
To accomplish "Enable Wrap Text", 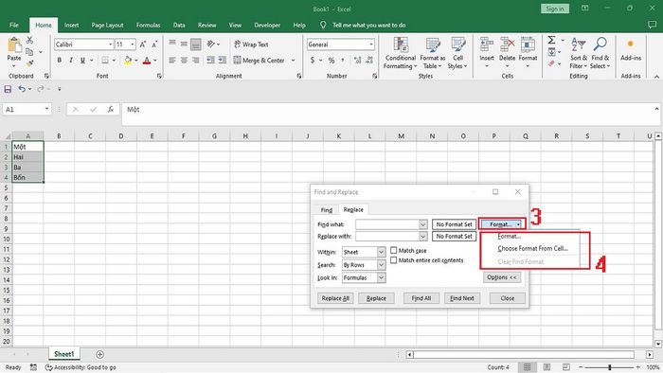I will tap(251, 44).
